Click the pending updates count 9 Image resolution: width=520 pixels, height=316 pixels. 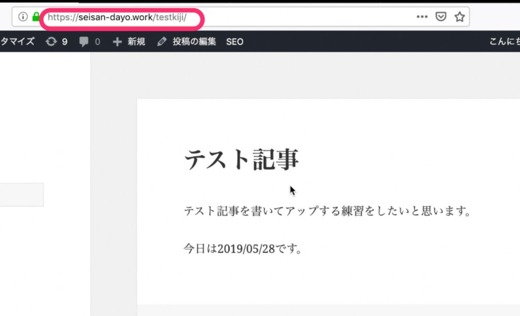(x=64, y=42)
